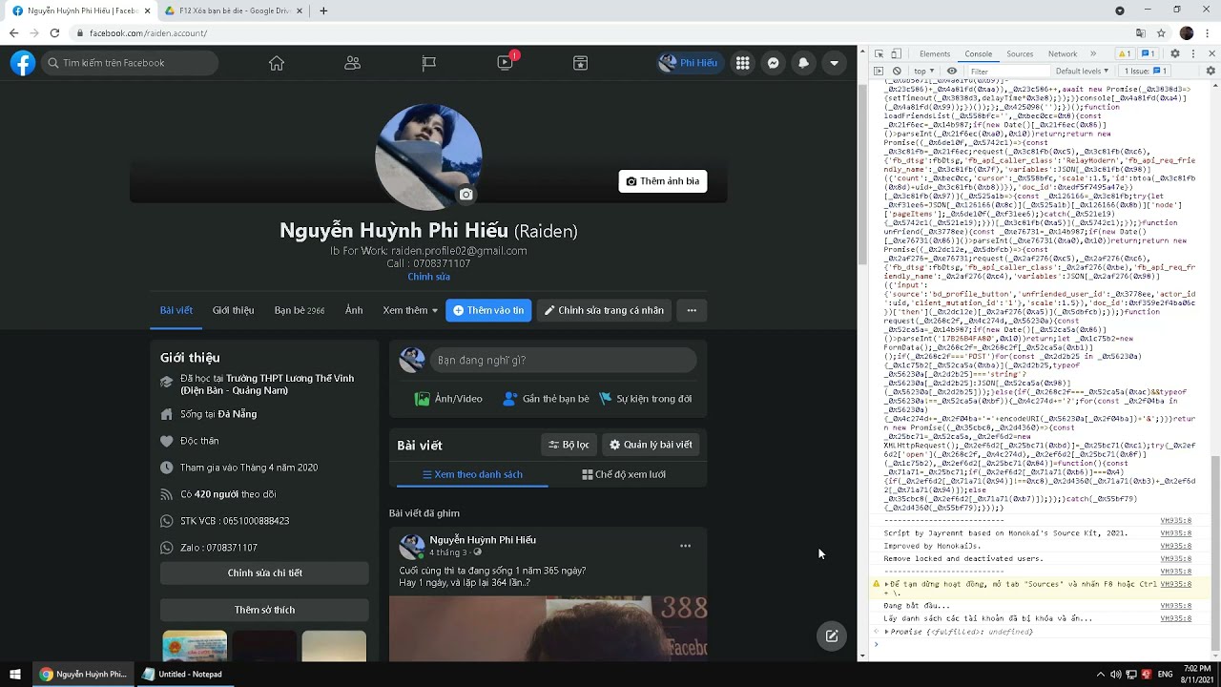The image size is (1221, 687).
Task: Show more DevTools tabs chevron
Action: pyautogui.click(x=1093, y=53)
